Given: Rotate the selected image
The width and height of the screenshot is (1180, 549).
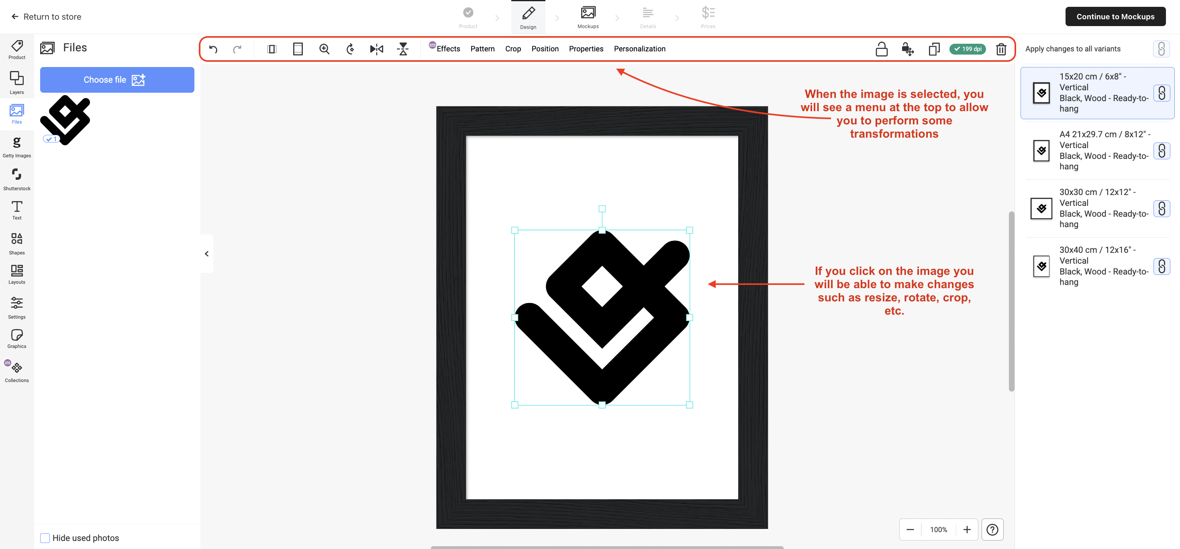Looking at the screenshot, I should pyautogui.click(x=351, y=49).
